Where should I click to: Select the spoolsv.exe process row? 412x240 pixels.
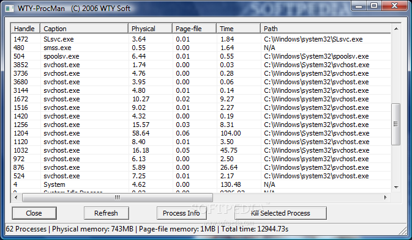point(201,56)
